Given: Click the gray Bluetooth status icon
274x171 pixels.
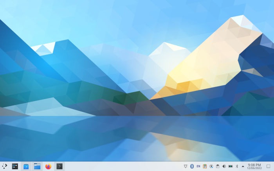Looking at the screenshot, I should [237, 166].
